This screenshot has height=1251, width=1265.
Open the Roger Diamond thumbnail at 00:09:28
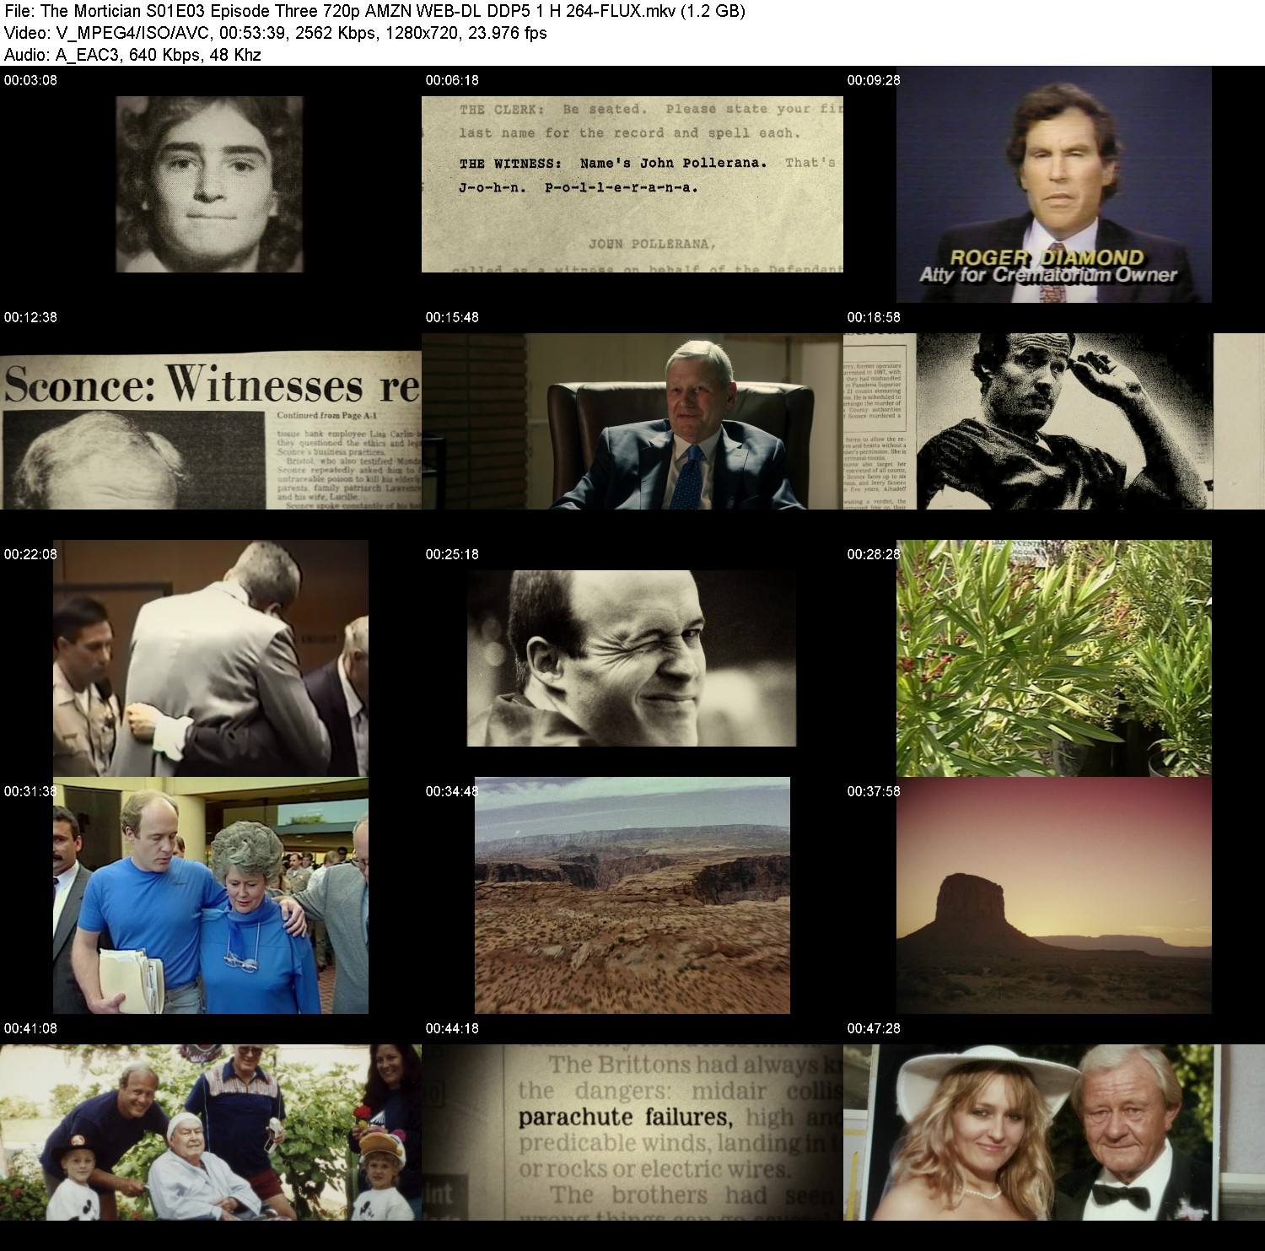(1054, 184)
